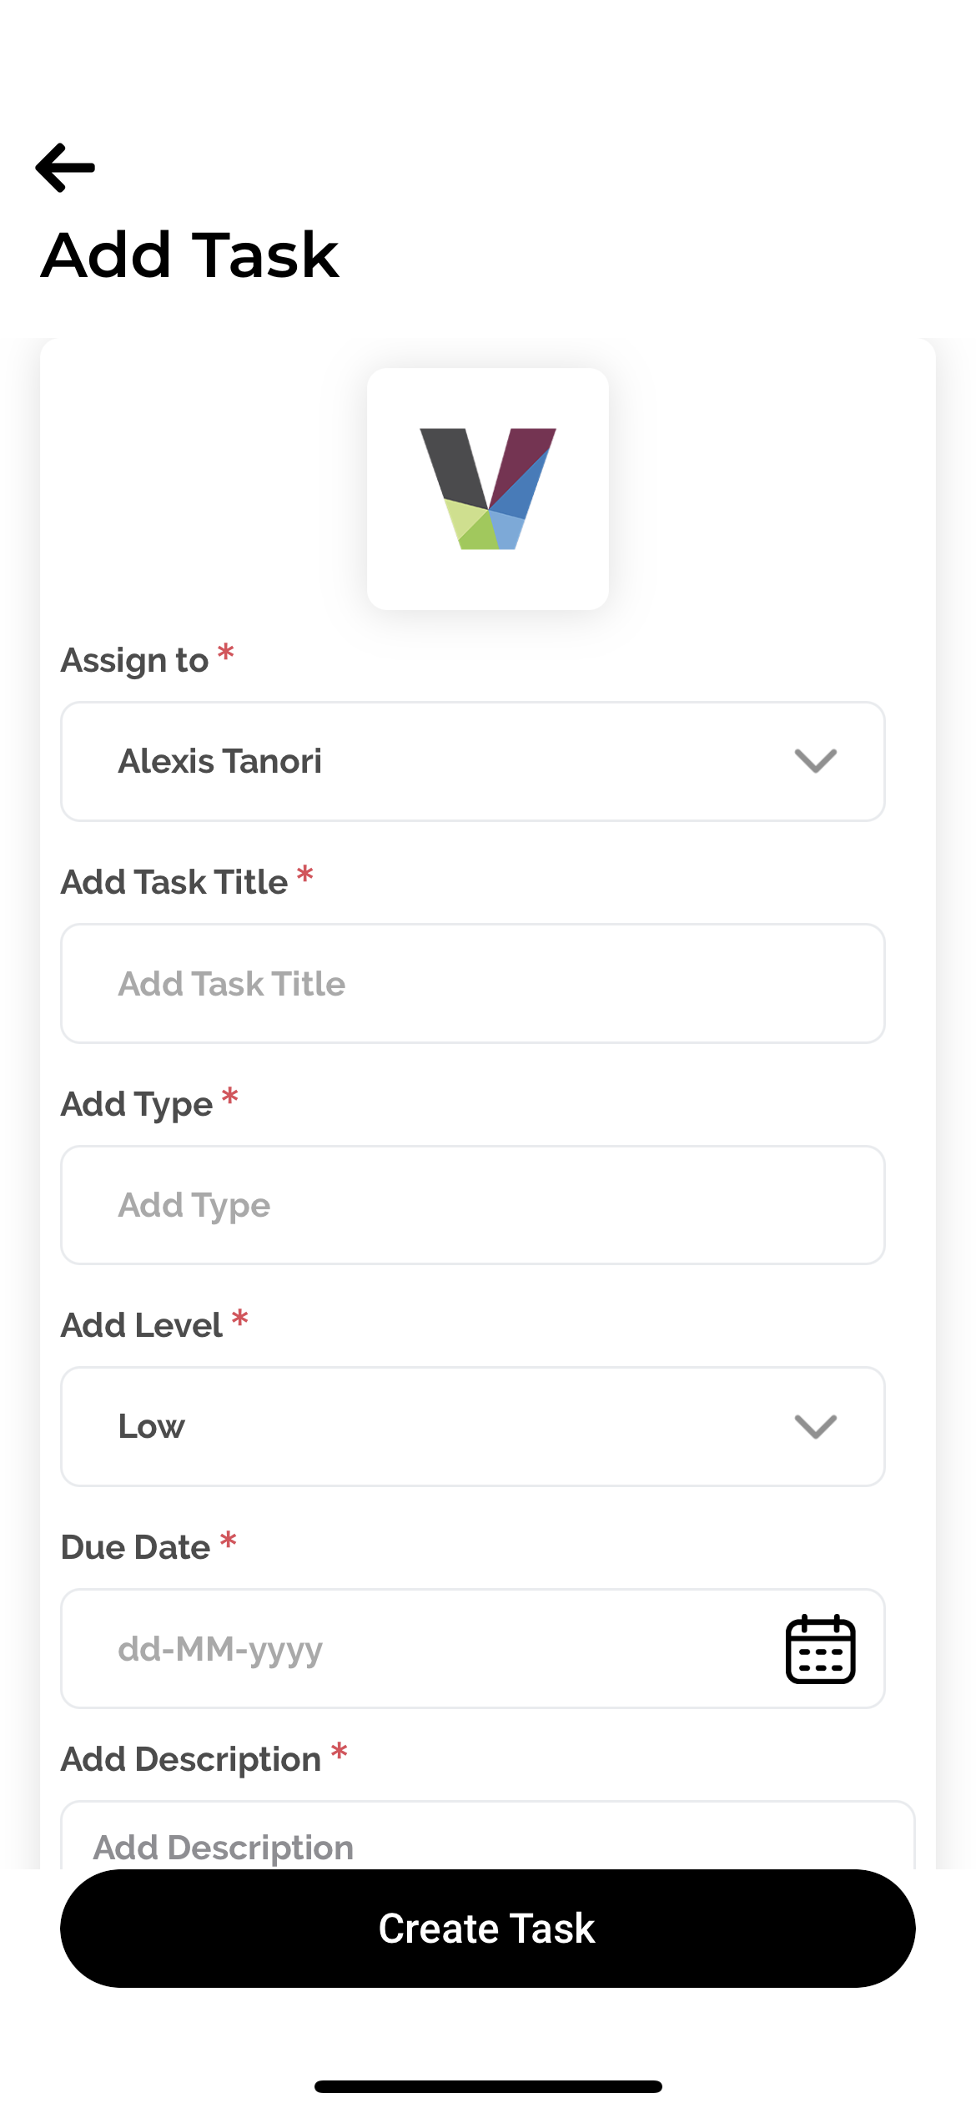Viewport: 976px width, 2113px height.
Task: Tap the red asterisk beside Due Date
Action: tap(228, 1544)
